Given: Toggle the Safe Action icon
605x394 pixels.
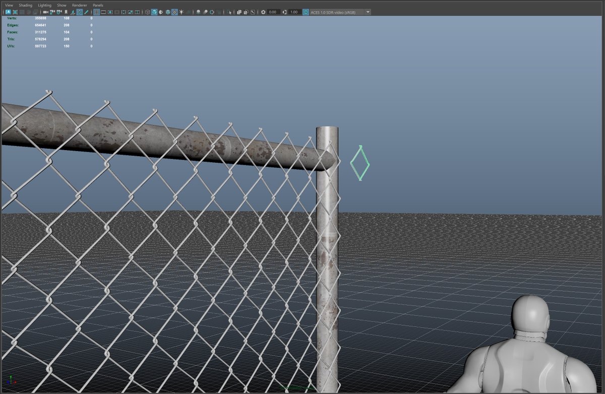Looking at the screenshot, I should (130, 12).
